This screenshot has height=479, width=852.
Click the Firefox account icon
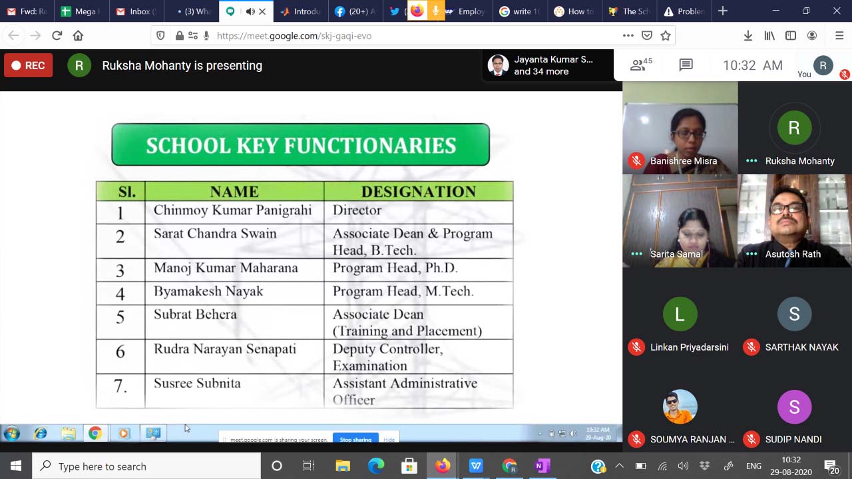click(x=812, y=36)
